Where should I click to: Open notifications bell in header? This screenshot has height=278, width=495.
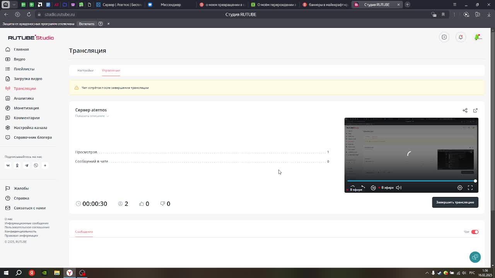461,37
